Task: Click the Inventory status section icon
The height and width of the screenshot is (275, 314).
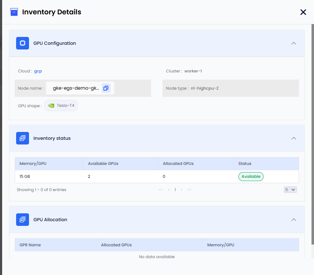Action: click(23, 138)
